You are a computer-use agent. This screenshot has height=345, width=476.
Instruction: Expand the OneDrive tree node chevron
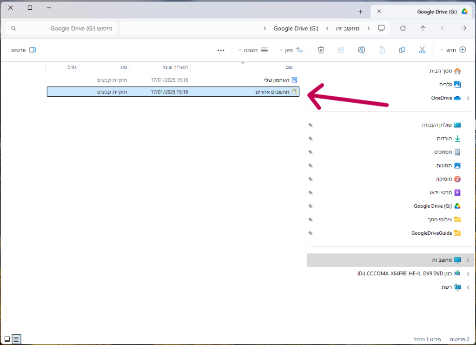[468, 98]
